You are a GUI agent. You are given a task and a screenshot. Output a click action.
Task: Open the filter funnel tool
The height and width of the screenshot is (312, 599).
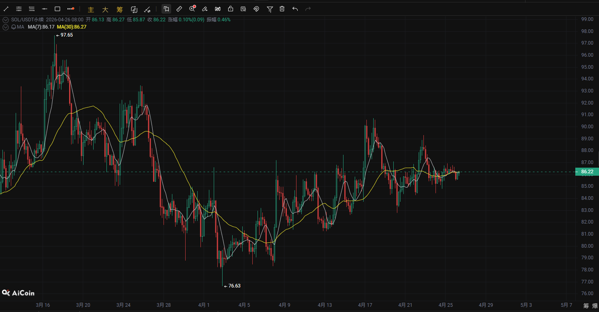click(270, 9)
